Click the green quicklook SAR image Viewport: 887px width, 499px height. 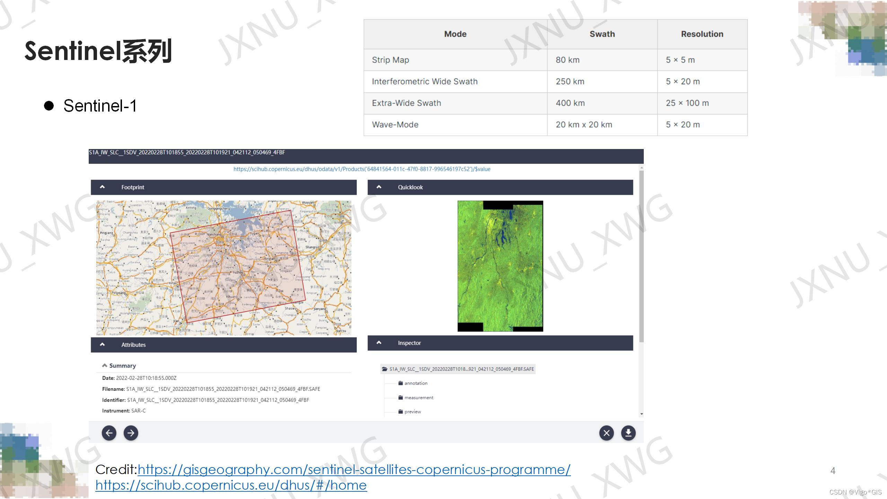pyautogui.click(x=500, y=266)
